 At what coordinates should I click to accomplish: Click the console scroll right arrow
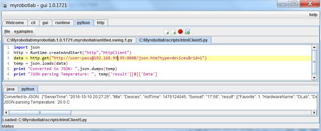[314, 113]
